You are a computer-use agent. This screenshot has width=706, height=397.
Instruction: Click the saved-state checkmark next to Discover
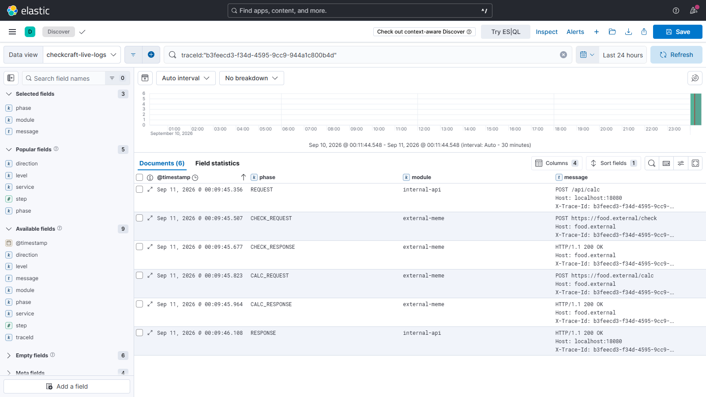83,32
